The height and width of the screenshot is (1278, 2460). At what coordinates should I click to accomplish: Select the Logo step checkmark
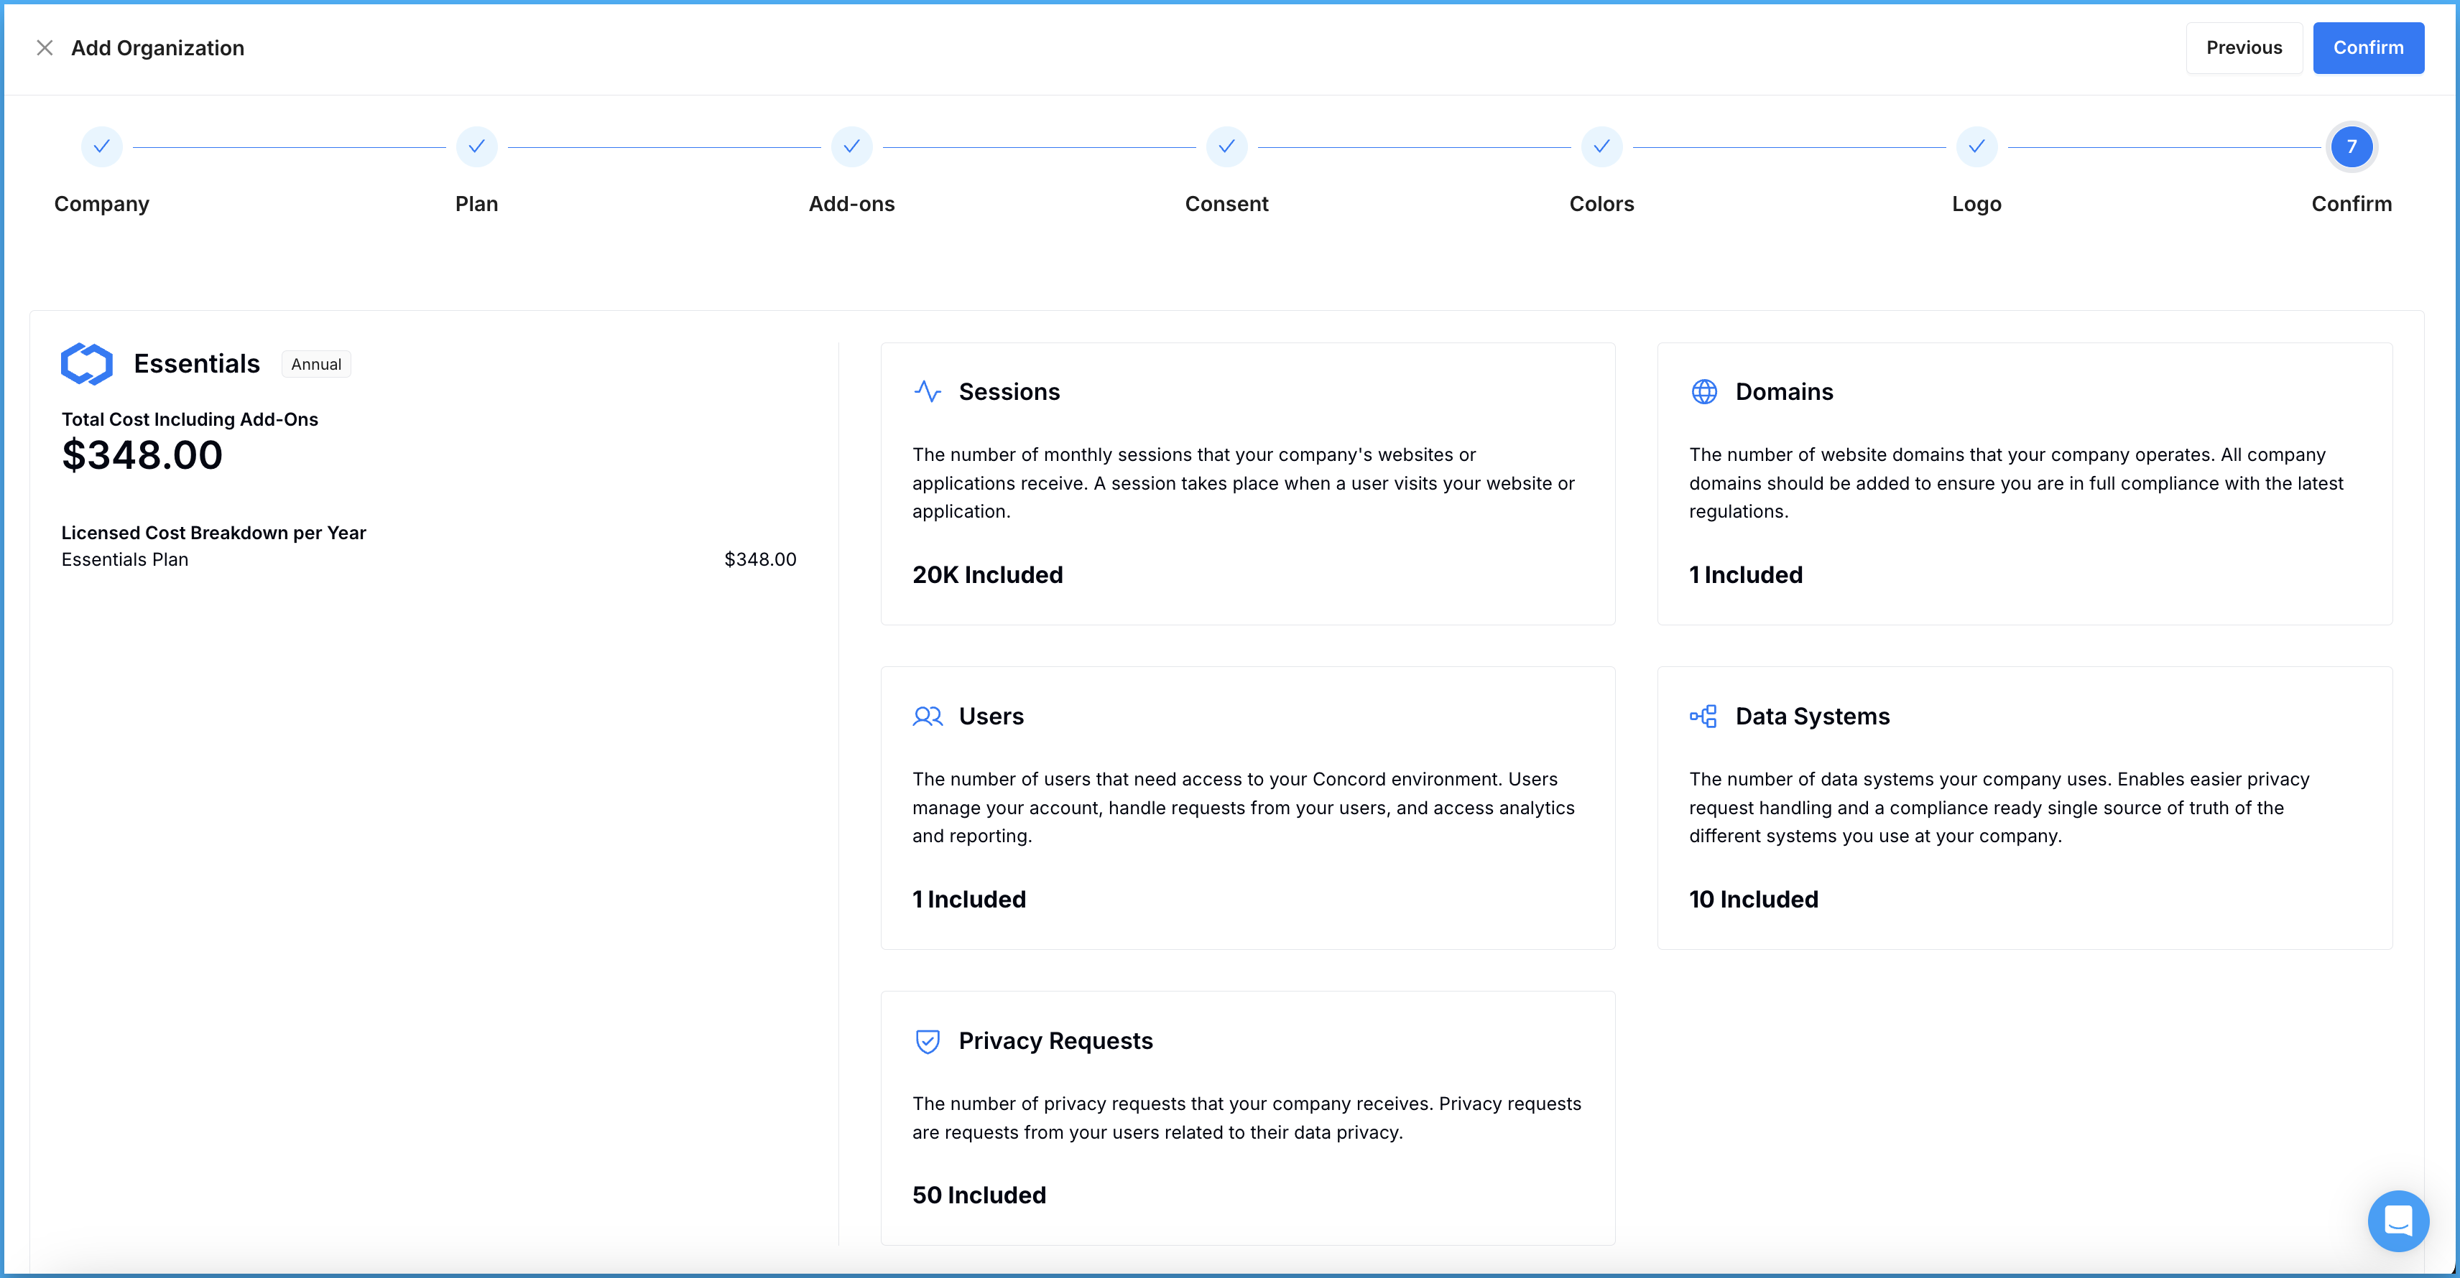click(x=1976, y=147)
